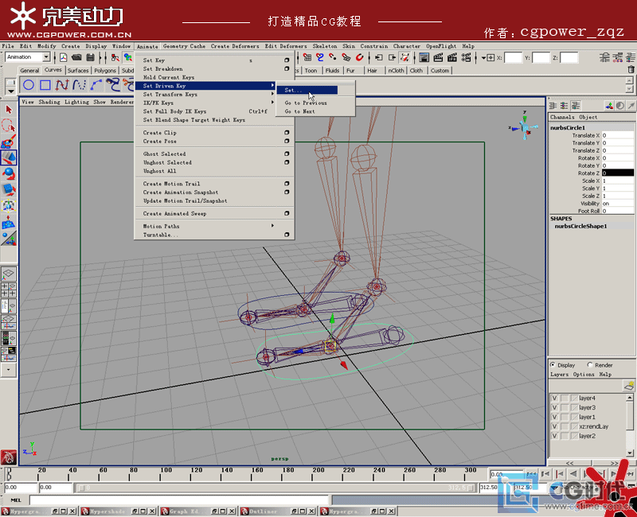Activate the Show Manipulator tool
Screen dimensions: 637x517
click(9, 238)
